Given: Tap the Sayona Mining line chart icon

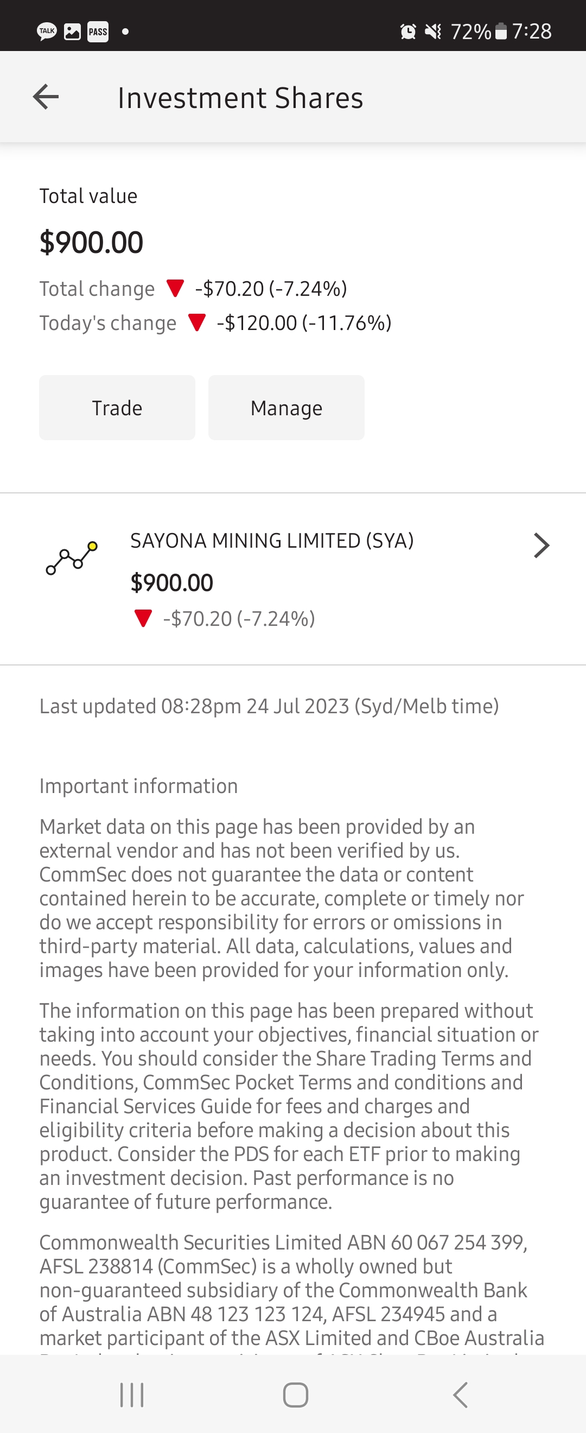Looking at the screenshot, I should tap(72, 558).
